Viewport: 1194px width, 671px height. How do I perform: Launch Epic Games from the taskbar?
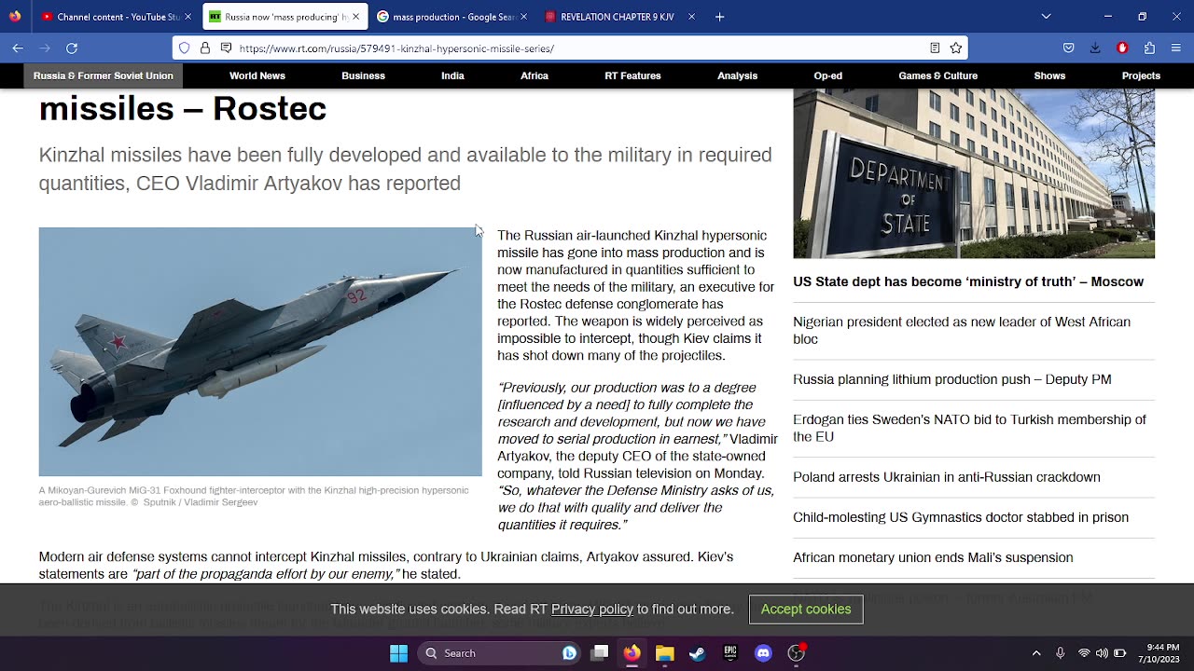[x=730, y=653]
